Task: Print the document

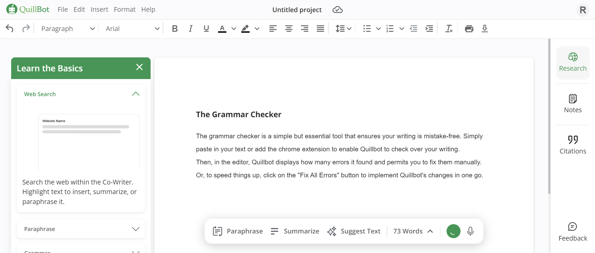Action: click(469, 29)
